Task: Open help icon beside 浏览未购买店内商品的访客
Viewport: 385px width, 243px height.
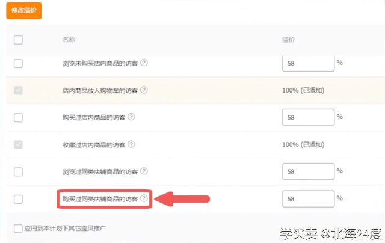Action: (144, 63)
